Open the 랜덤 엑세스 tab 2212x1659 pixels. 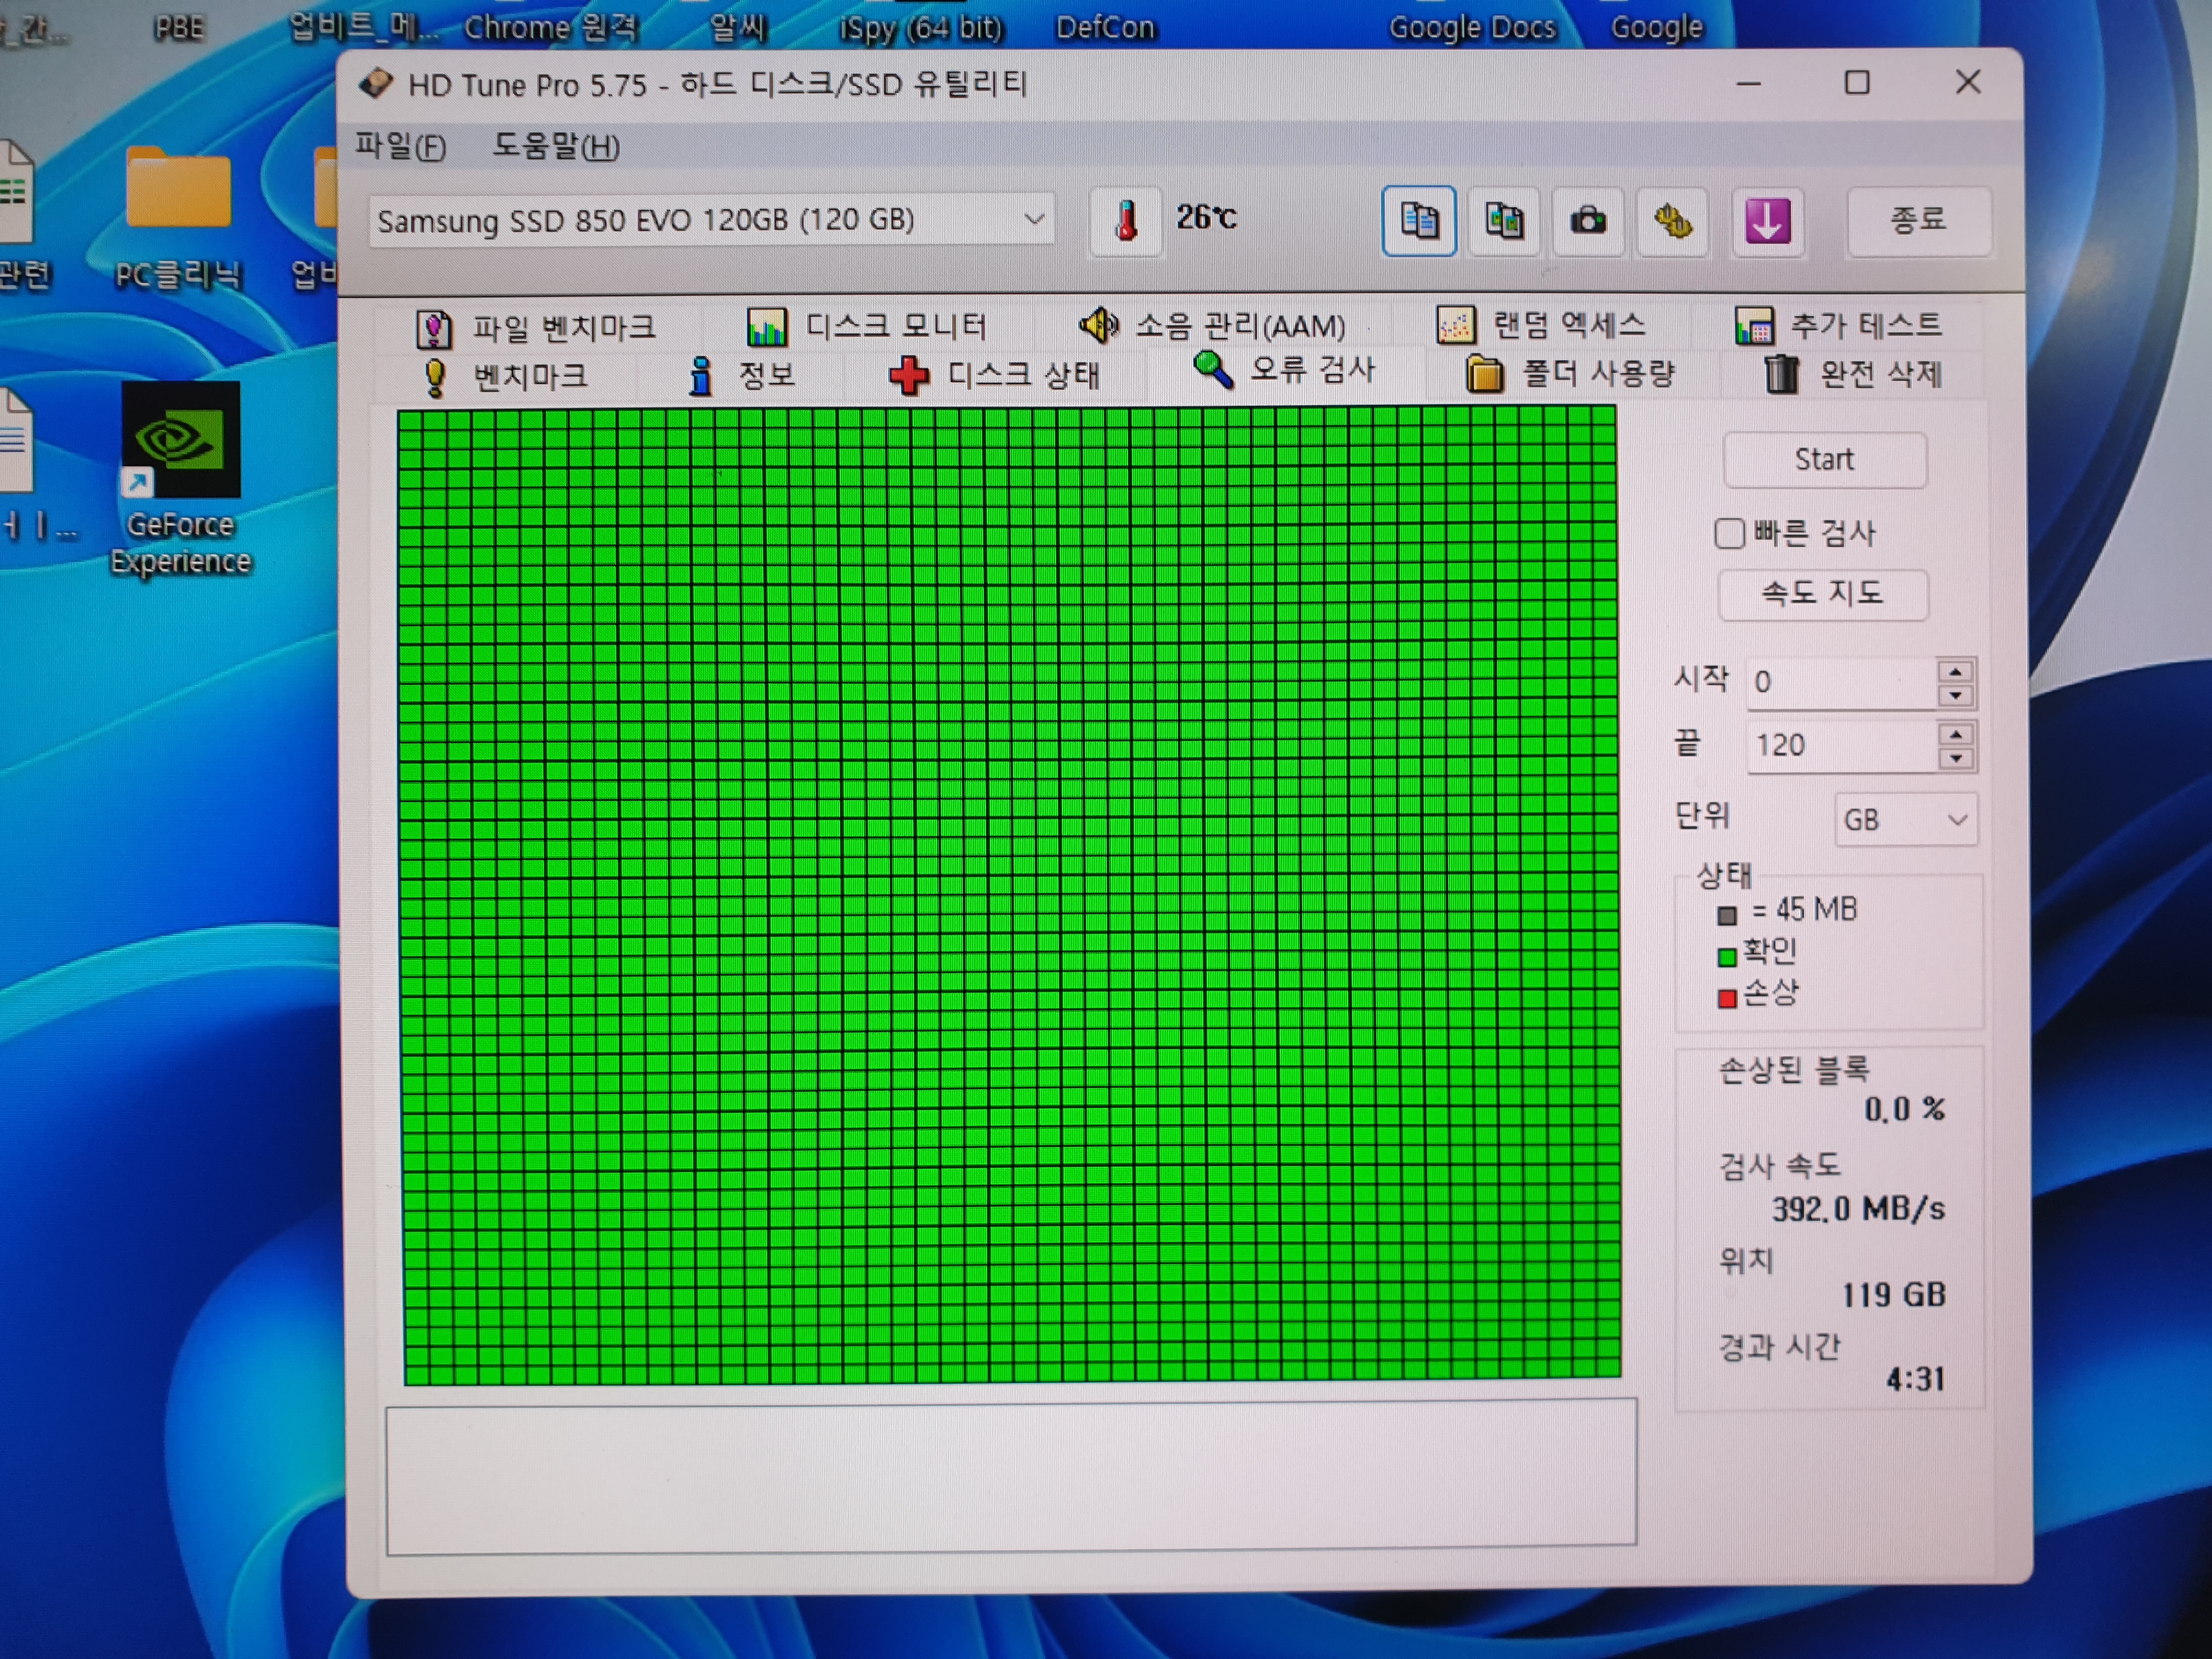(1540, 324)
